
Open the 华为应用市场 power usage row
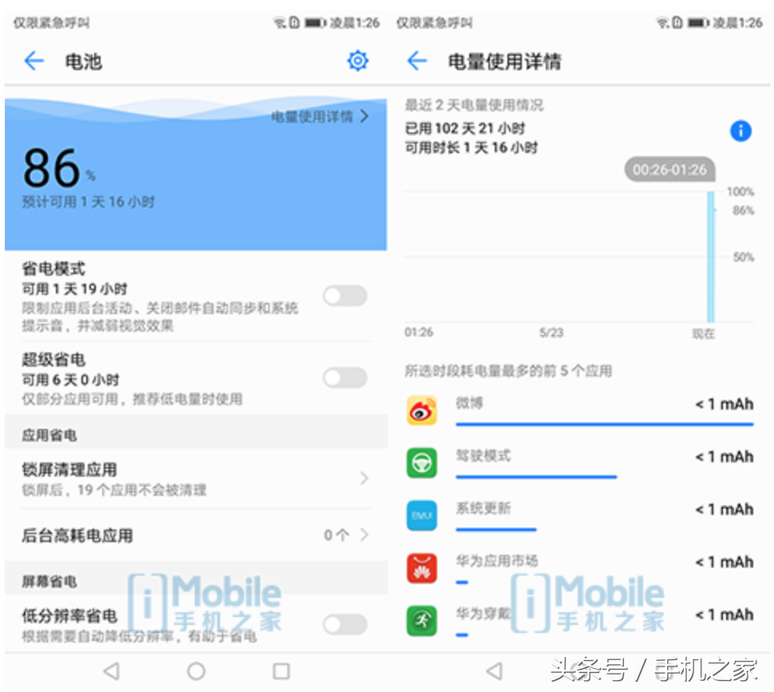click(580, 568)
